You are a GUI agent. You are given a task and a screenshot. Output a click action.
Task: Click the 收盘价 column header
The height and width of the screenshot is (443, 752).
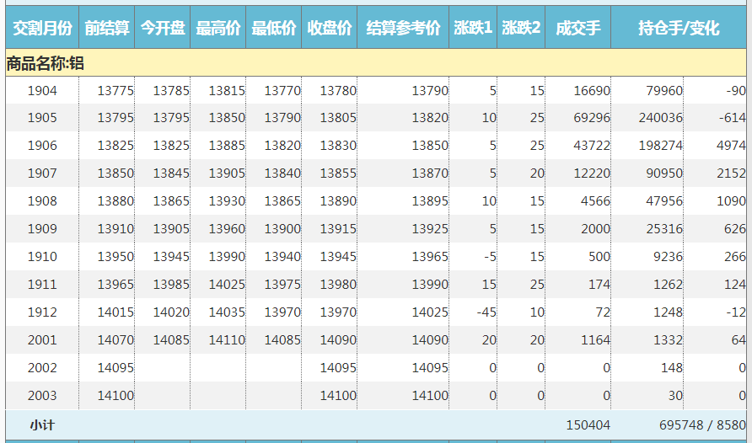coord(330,29)
